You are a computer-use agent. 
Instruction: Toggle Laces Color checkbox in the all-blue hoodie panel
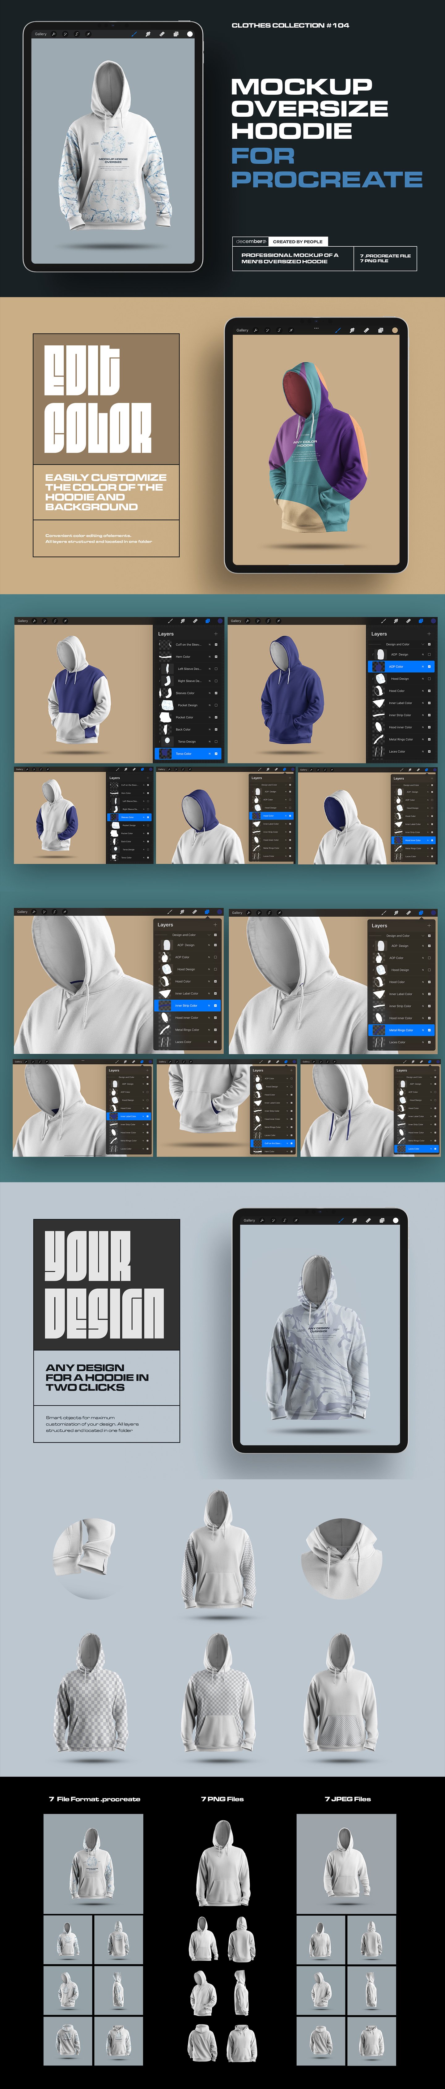point(430,752)
